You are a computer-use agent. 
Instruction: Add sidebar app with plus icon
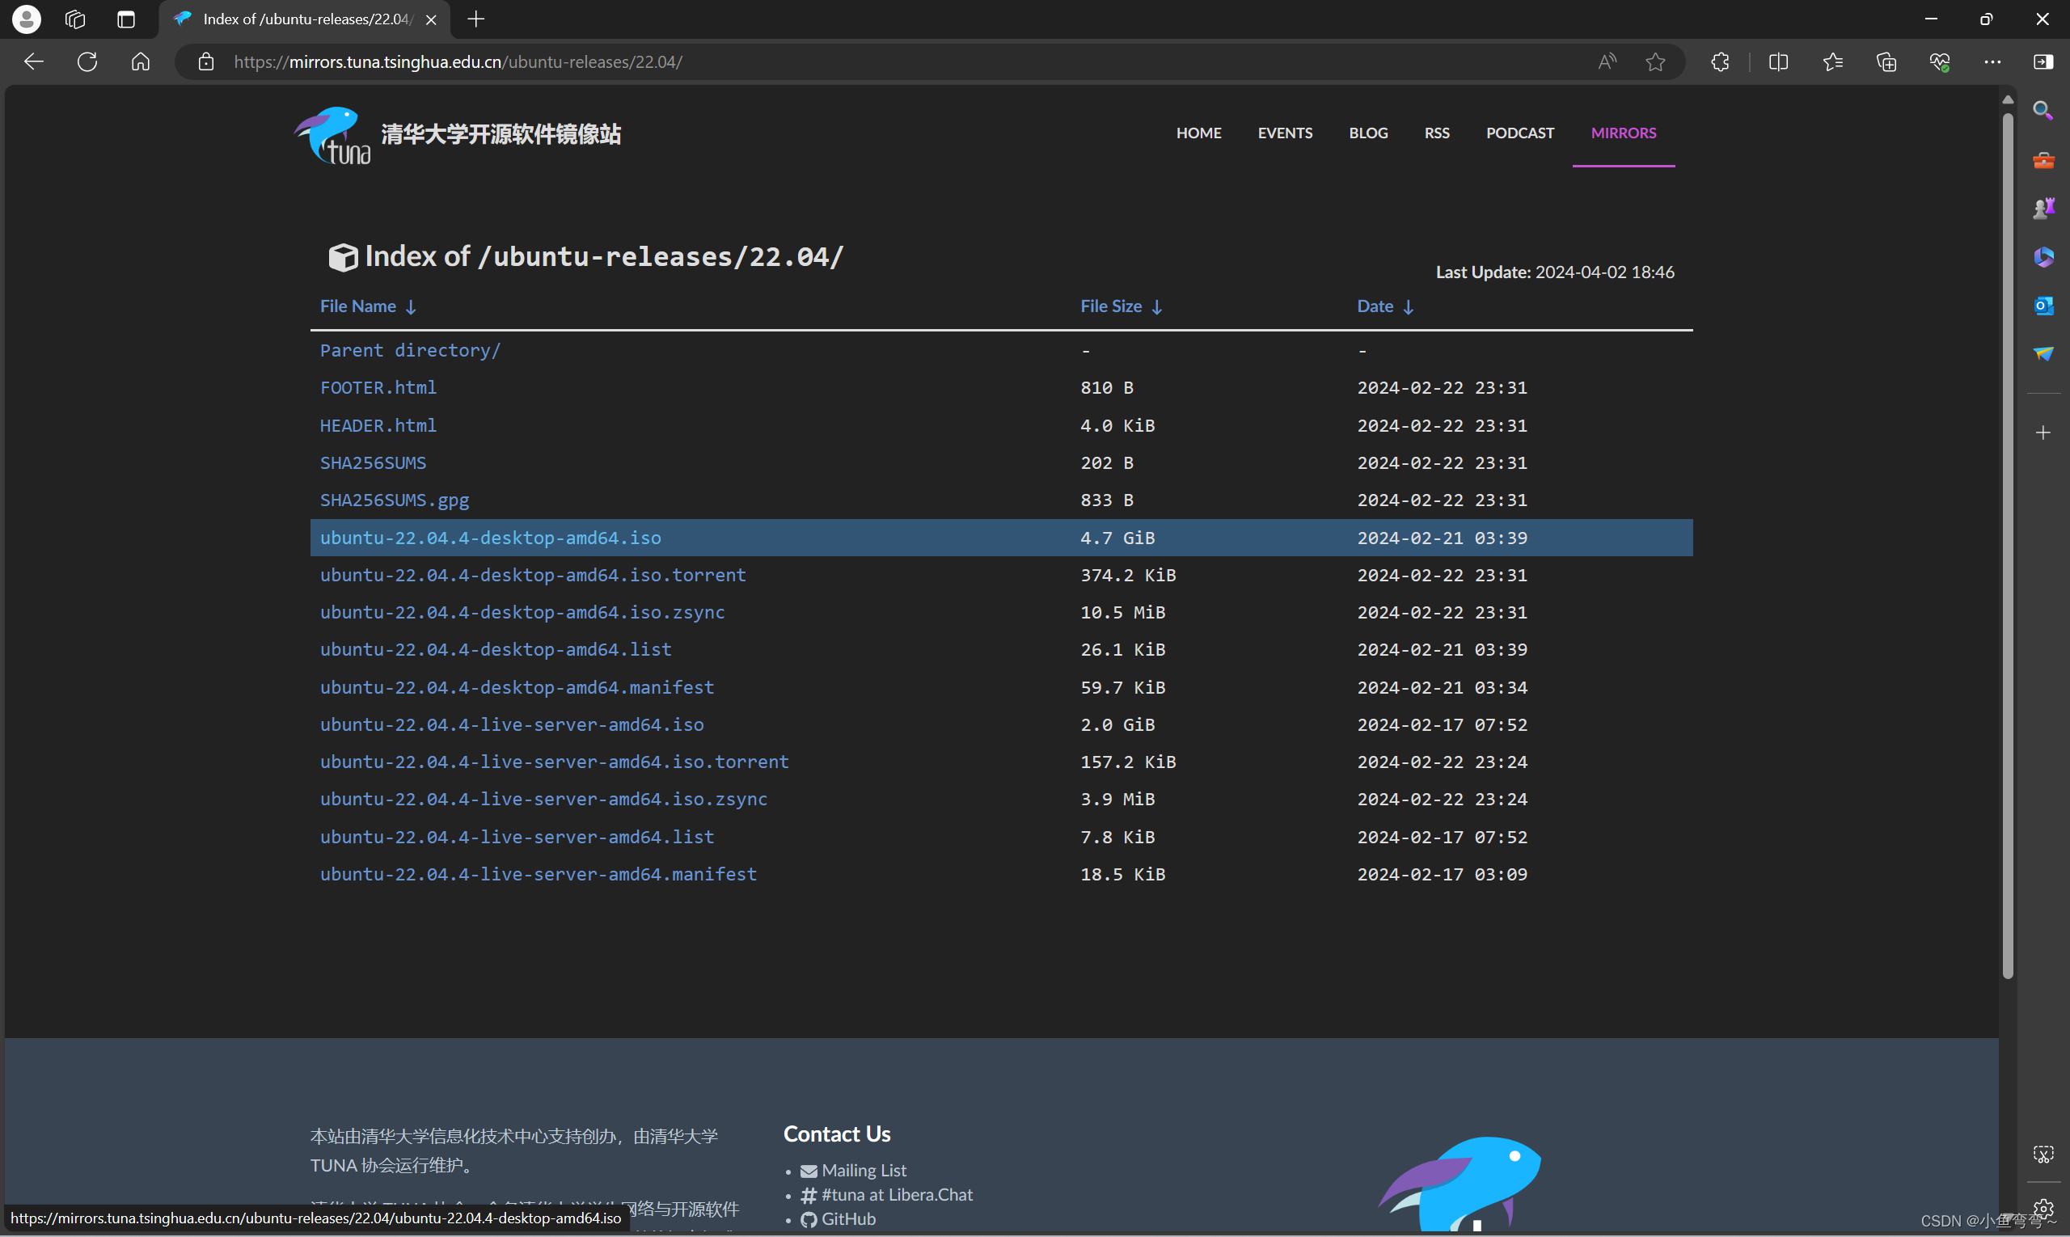click(x=2043, y=433)
